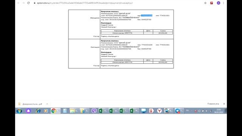Close the downloads bar
The width and height of the screenshot is (242, 136).
coord(224,104)
